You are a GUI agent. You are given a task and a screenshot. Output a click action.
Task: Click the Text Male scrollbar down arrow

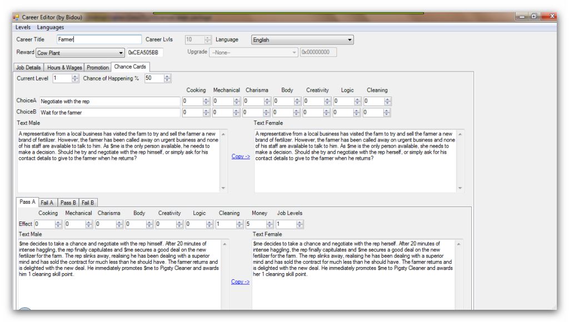pyautogui.click(x=224, y=188)
